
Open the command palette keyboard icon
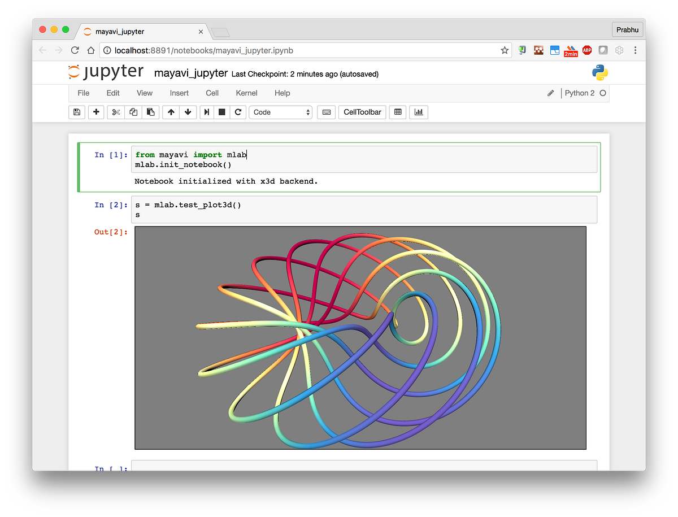pos(326,112)
